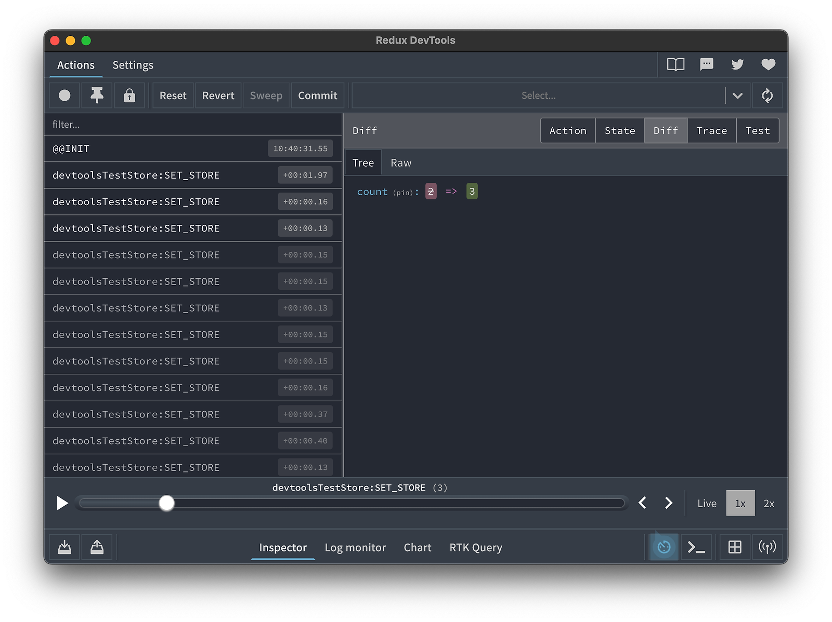Click the action slider handle
This screenshot has height=622, width=832.
point(166,503)
